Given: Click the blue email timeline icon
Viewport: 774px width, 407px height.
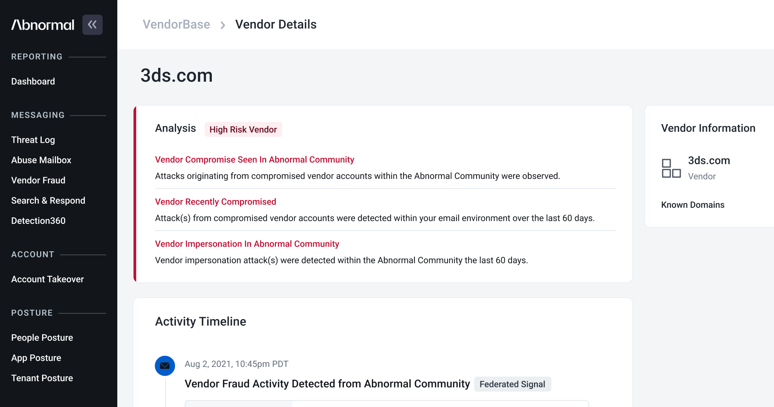Looking at the screenshot, I should (165, 366).
